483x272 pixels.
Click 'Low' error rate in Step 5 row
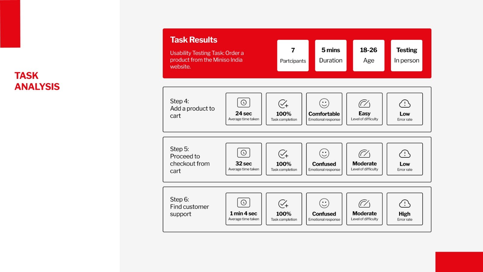[405, 164]
